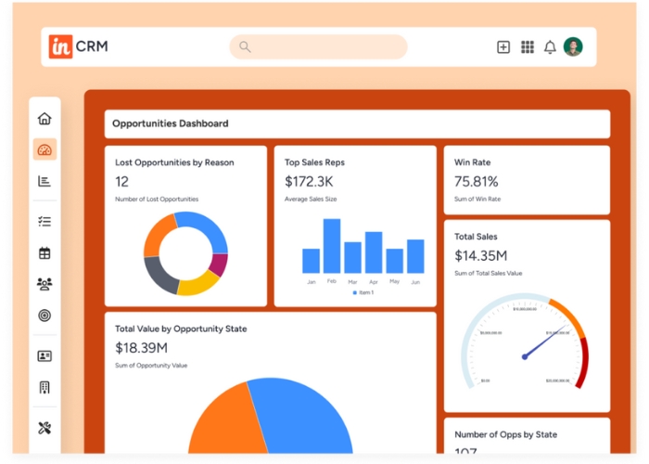Click the Feb bar in sales chart

pos(332,246)
